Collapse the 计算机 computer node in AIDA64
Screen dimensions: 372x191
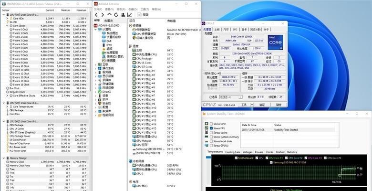pyautogui.click(x=95, y=30)
